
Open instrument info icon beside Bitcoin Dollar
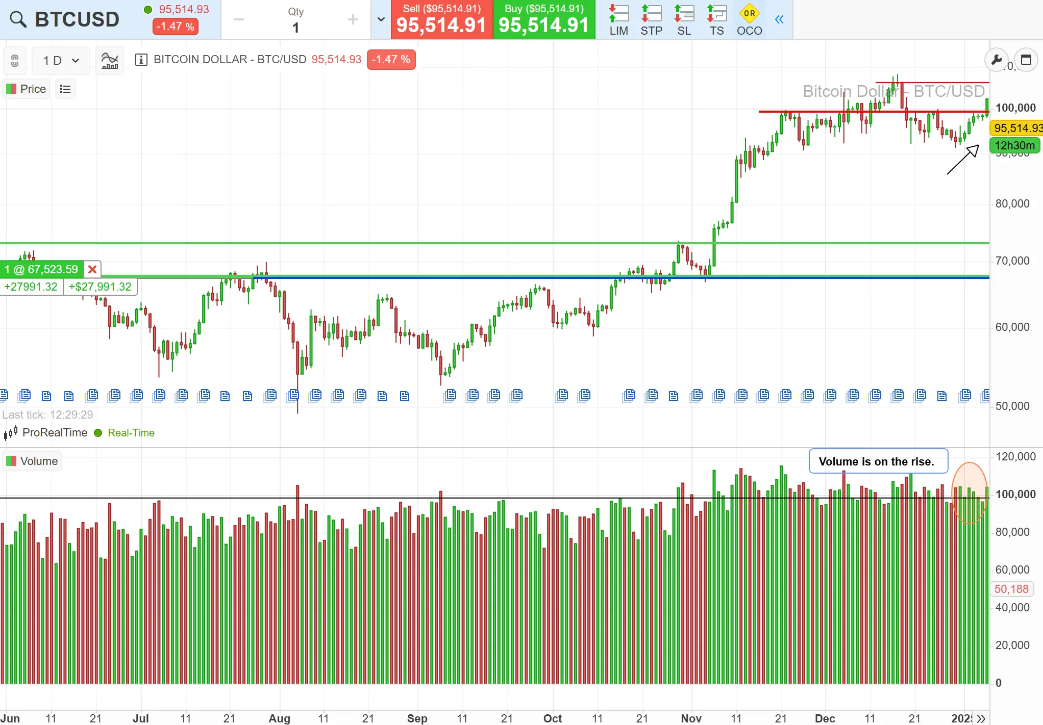141,60
